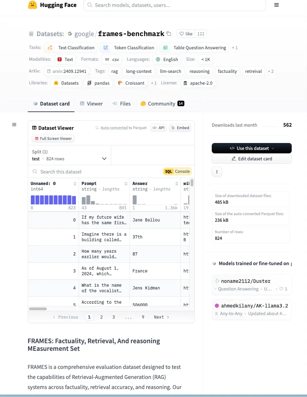
Task: Click the Hugging Face logo icon
Action: 33,5
